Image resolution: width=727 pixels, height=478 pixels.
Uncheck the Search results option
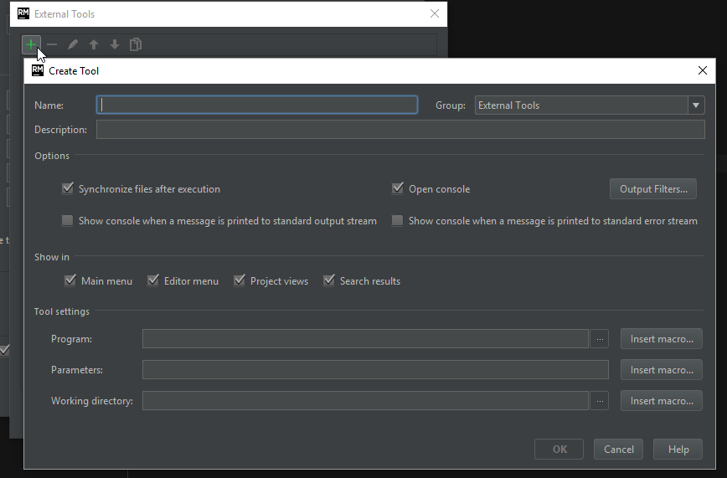(x=329, y=280)
